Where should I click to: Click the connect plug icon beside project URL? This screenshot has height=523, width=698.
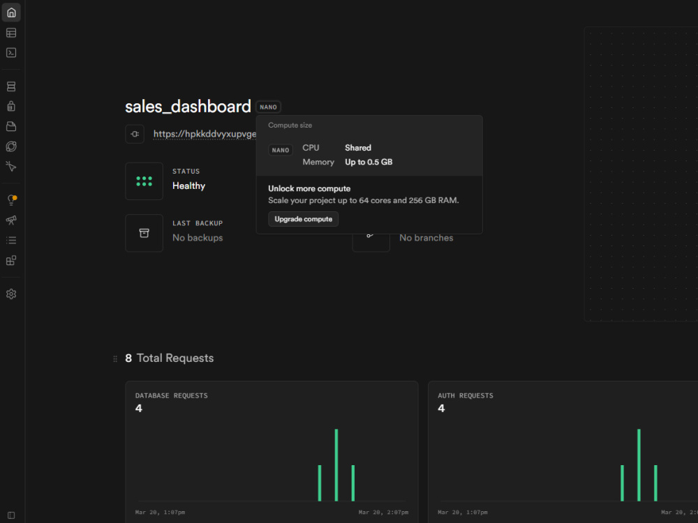coord(135,134)
